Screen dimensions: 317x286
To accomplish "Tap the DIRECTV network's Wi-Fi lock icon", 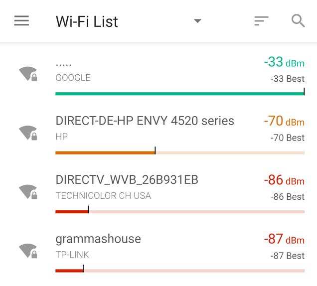I will [x=28, y=192].
